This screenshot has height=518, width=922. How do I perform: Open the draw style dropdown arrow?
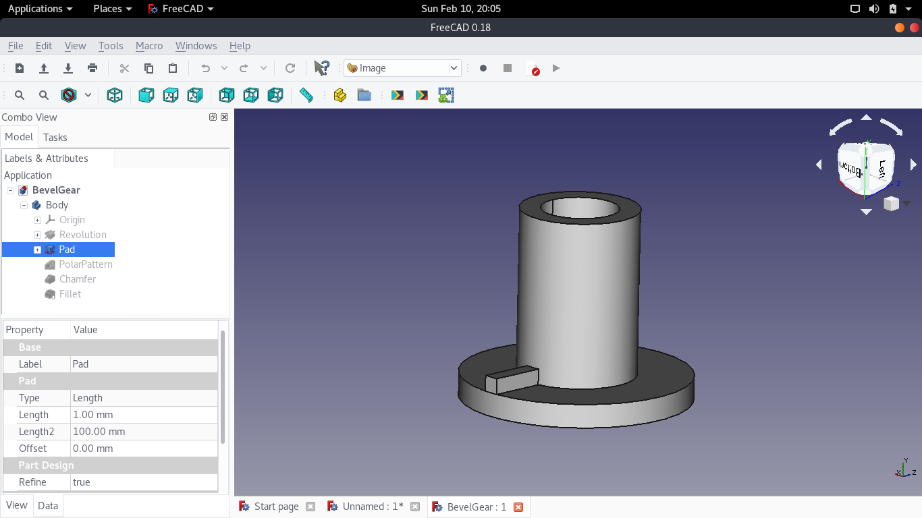88,95
